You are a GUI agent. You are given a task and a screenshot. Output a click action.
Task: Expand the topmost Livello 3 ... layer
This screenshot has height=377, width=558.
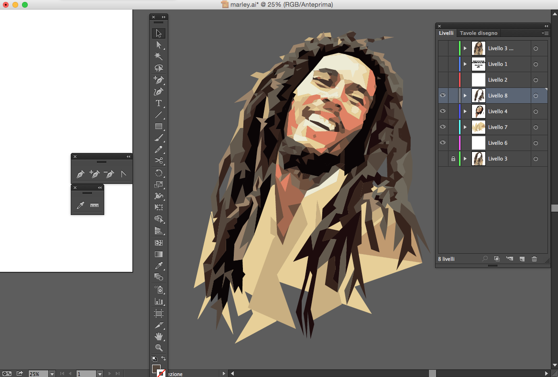tap(465, 48)
